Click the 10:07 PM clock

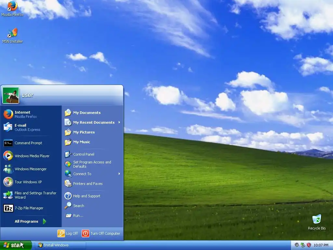321,245
